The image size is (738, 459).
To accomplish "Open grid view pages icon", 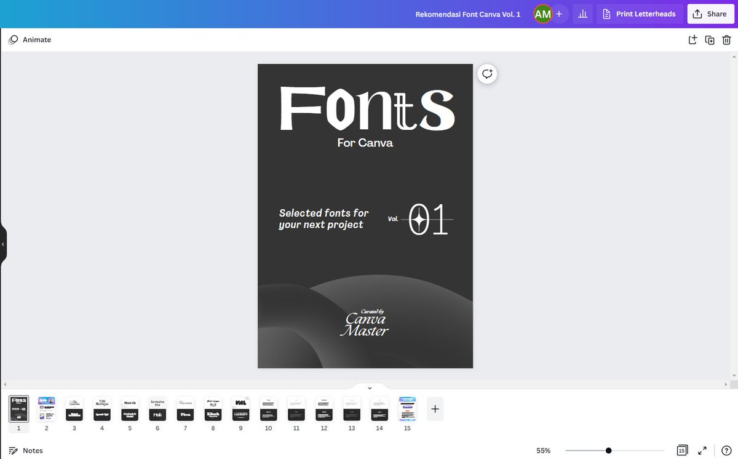I will [681, 450].
